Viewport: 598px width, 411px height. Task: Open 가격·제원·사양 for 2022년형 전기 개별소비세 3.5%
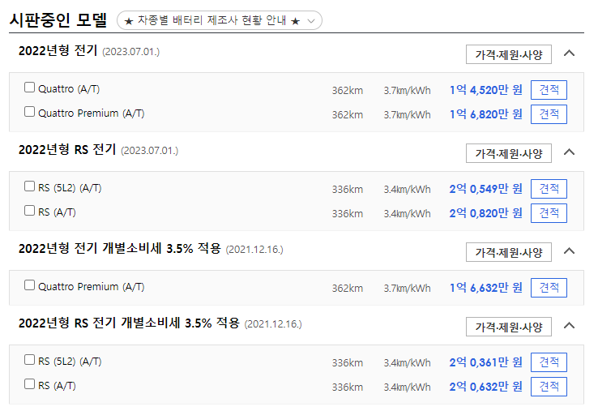[509, 252]
